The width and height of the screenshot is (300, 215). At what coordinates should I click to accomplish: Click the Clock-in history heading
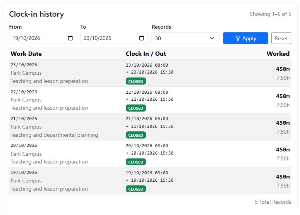pyautogui.click(x=36, y=14)
